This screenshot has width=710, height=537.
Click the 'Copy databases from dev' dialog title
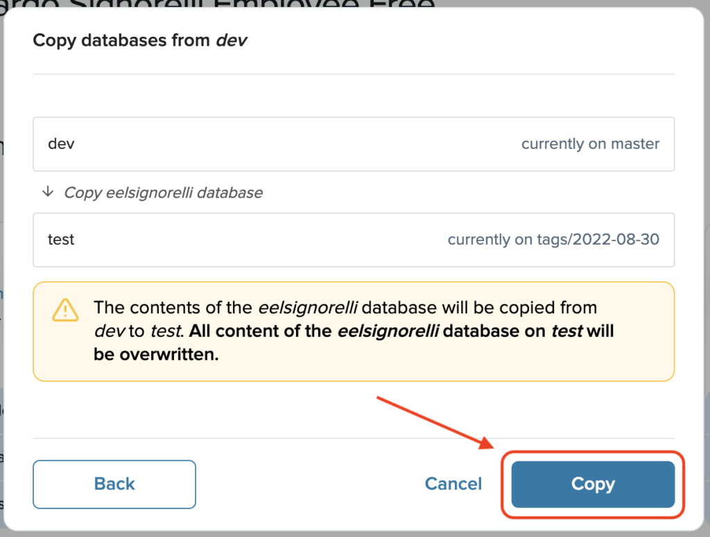tap(140, 40)
